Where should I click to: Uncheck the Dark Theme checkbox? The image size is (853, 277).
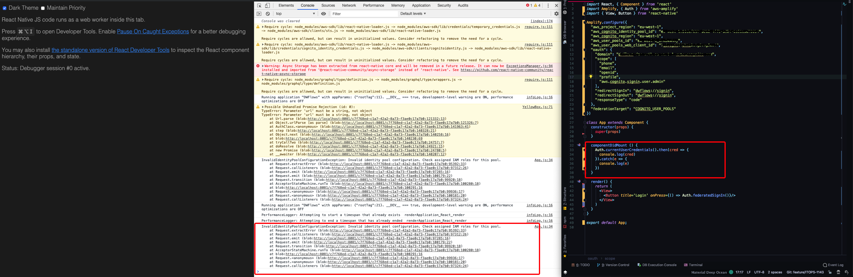[x=4, y=8]
